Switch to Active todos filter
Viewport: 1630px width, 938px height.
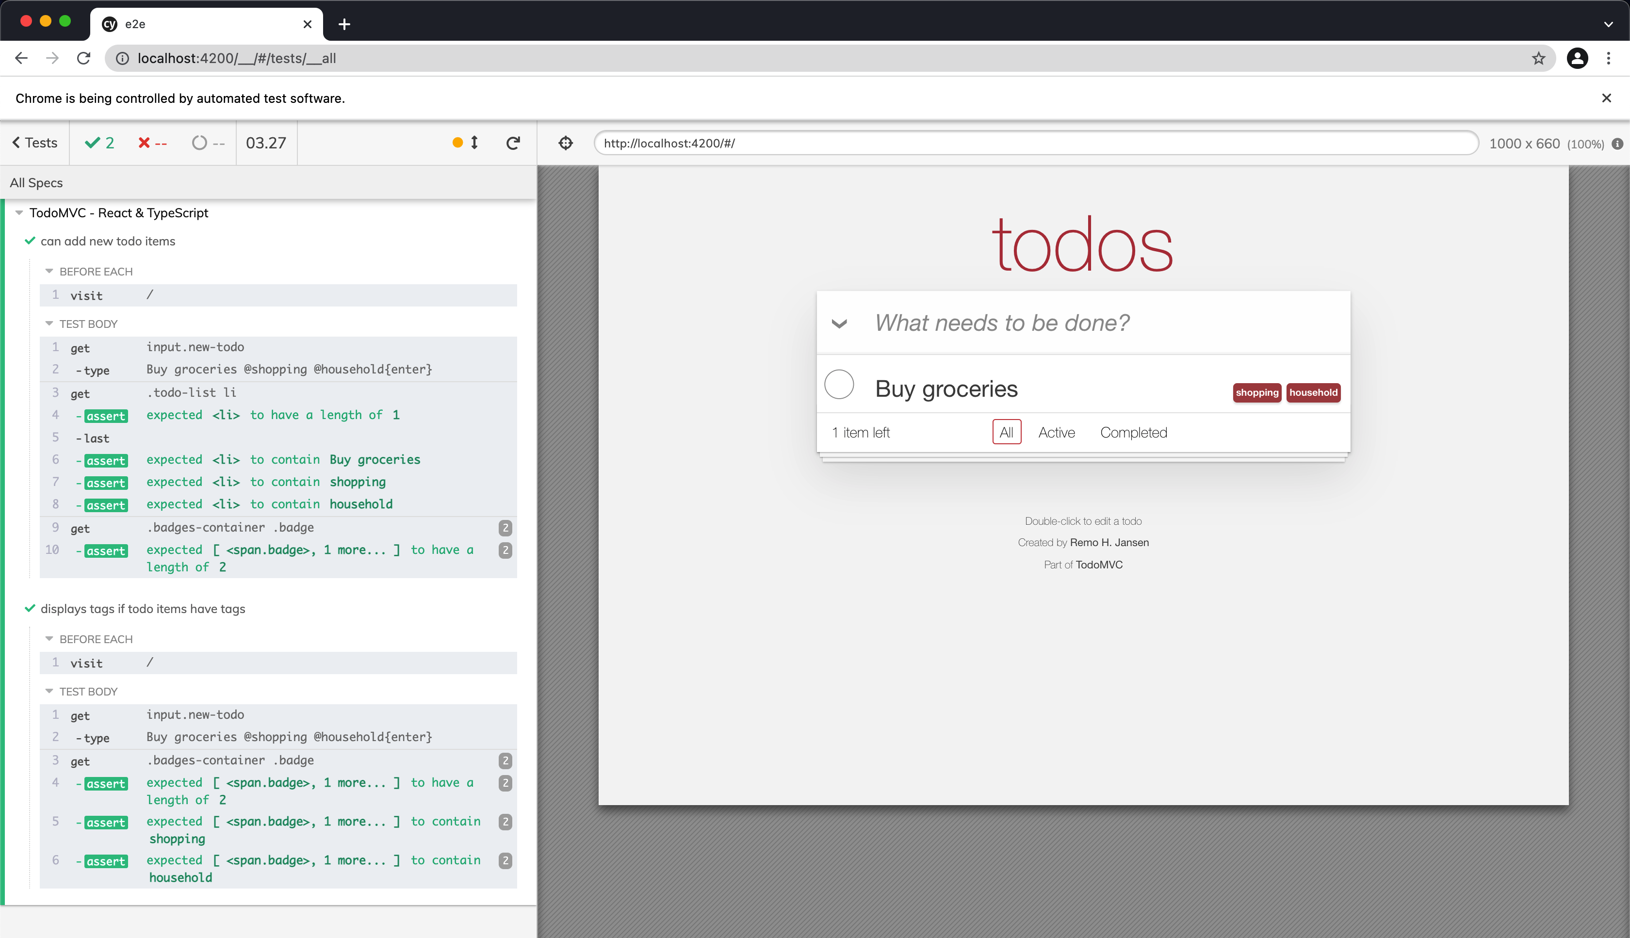coord(1056,432)
